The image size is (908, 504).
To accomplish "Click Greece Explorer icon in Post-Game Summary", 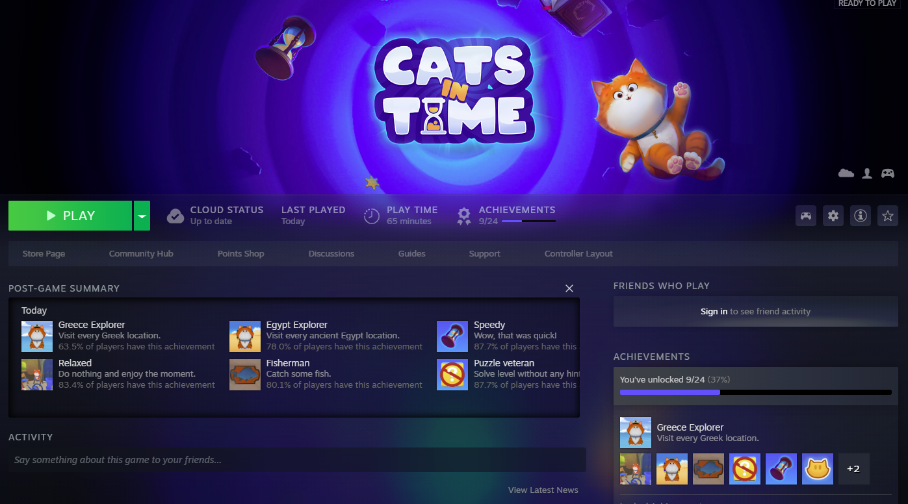I will (x=37, y=336).
